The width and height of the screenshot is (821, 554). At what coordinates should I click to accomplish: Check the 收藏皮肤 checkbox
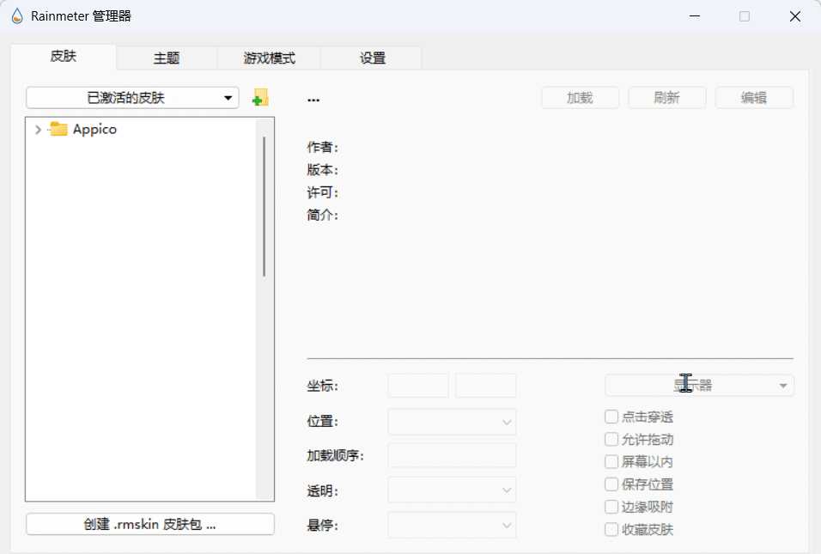(x=611, y=529)
